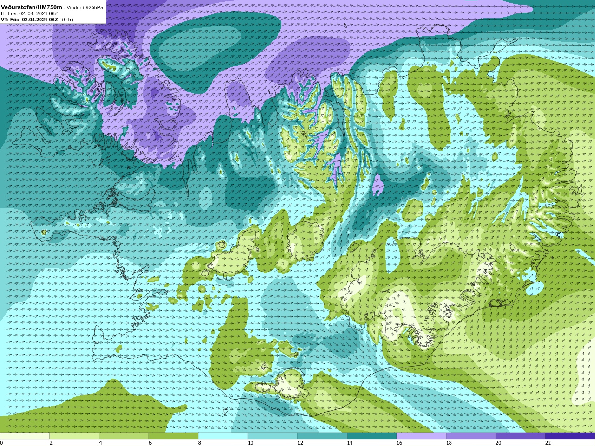The image size is (595, 446).
Task: Click the 2–4 light yellow-green legend swatch
Action: click(x=74, y=436)
